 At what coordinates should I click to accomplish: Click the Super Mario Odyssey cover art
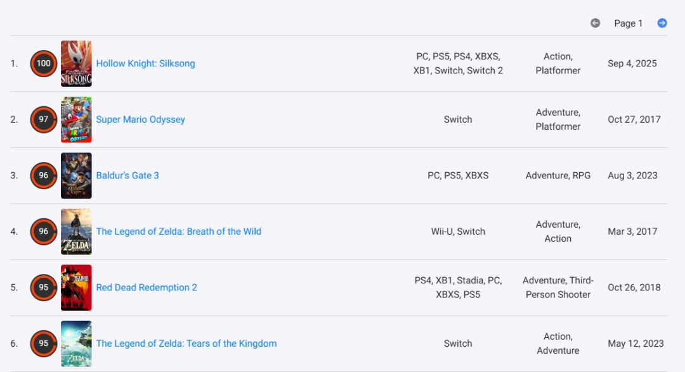click(76, 120)
